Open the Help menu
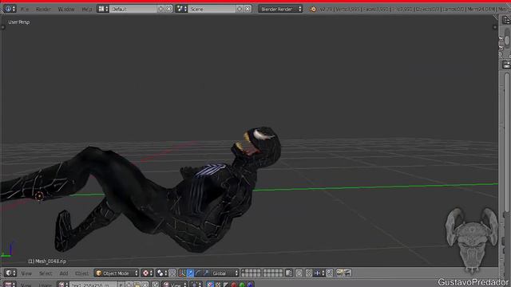Image resolution: width=511 pixels, height=287 pixels. point(87,9)
